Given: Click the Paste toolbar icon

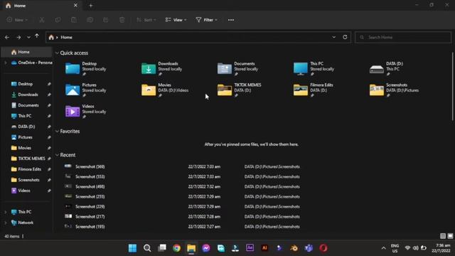Looking at the screenshot, I should [74, 20].
